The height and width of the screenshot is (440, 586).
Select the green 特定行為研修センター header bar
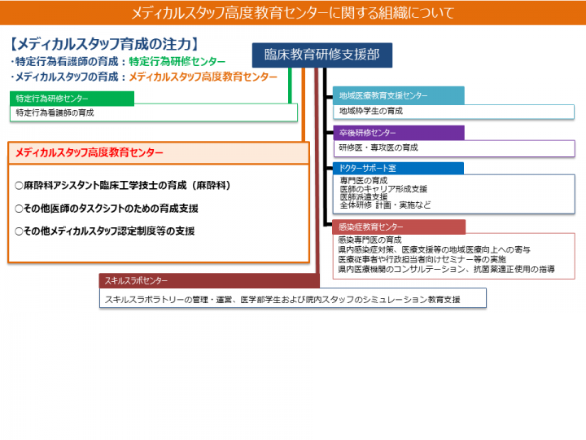[x=72, y=99]
